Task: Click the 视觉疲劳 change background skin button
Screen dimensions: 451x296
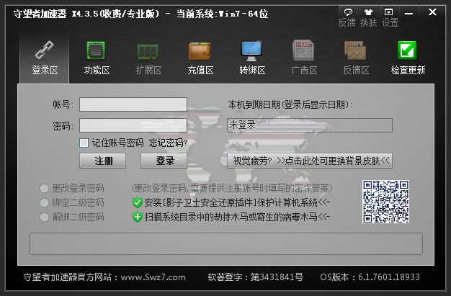Action: tap(310, 161)
